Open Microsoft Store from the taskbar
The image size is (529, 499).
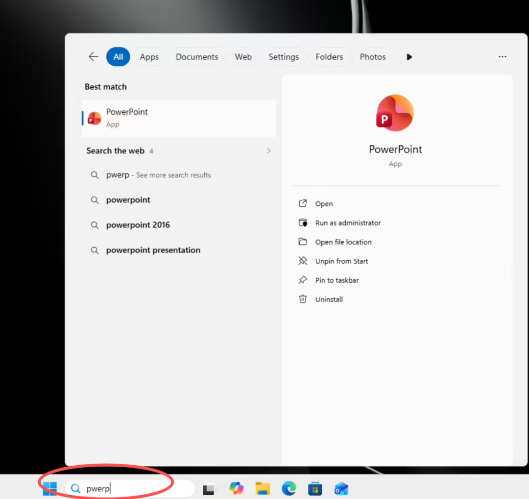coord(315,489)
